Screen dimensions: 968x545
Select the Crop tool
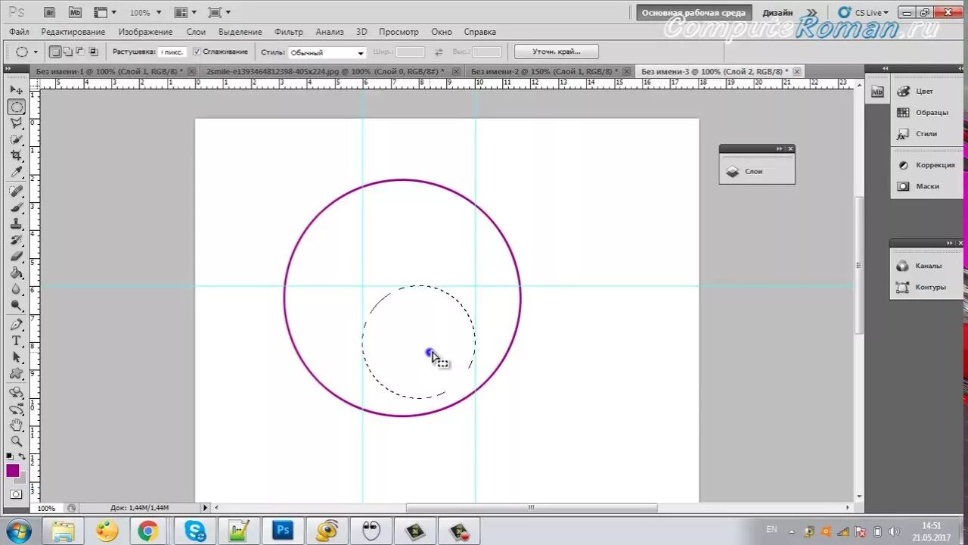point(16,155)
